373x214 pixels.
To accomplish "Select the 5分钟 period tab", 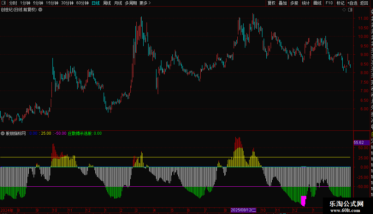I will point(38,3).
